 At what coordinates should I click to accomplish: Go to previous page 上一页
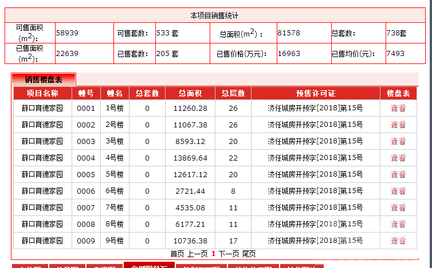[x=197, y=254]
